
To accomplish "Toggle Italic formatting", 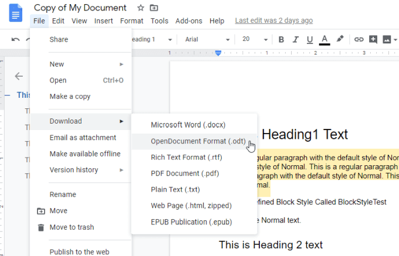I will 295,39.
